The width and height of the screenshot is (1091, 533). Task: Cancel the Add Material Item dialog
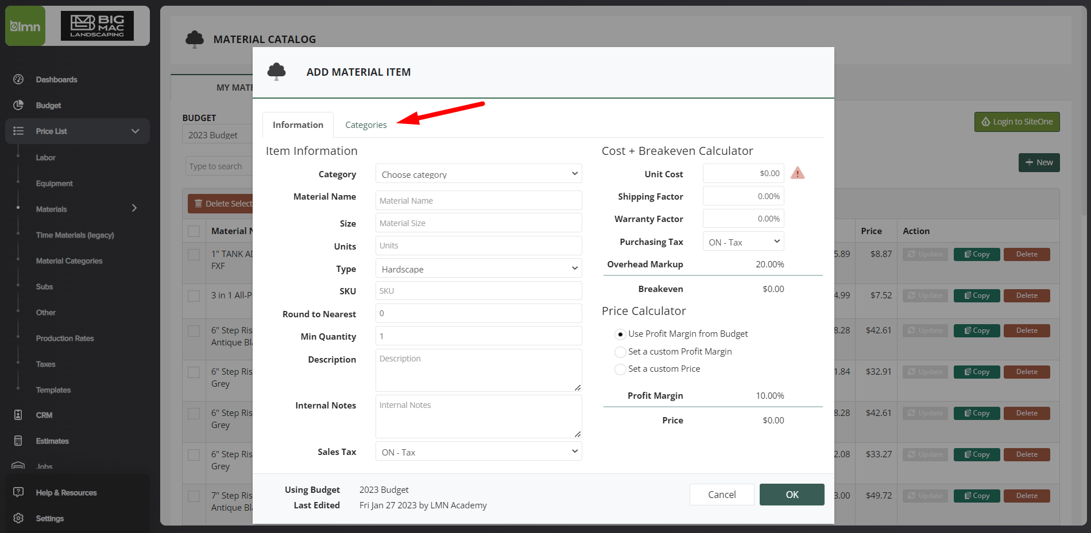click(x=722, y=495)
